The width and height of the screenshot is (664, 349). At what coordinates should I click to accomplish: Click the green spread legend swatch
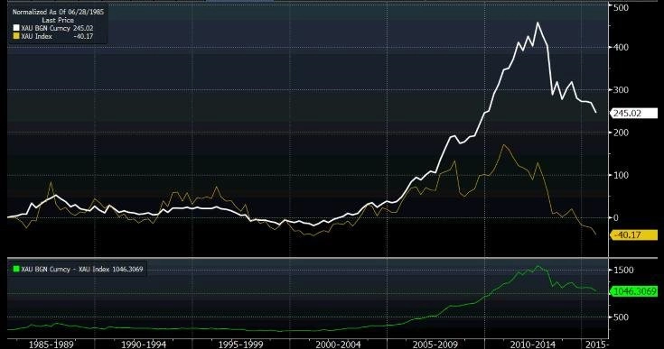tap(16, 269)
